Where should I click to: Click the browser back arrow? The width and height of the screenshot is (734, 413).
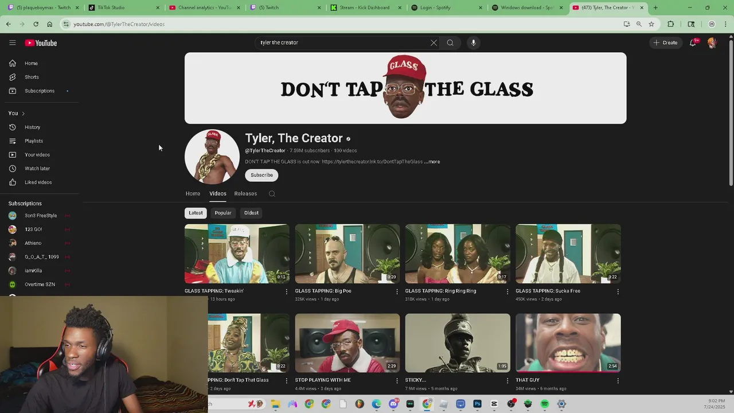8,24
